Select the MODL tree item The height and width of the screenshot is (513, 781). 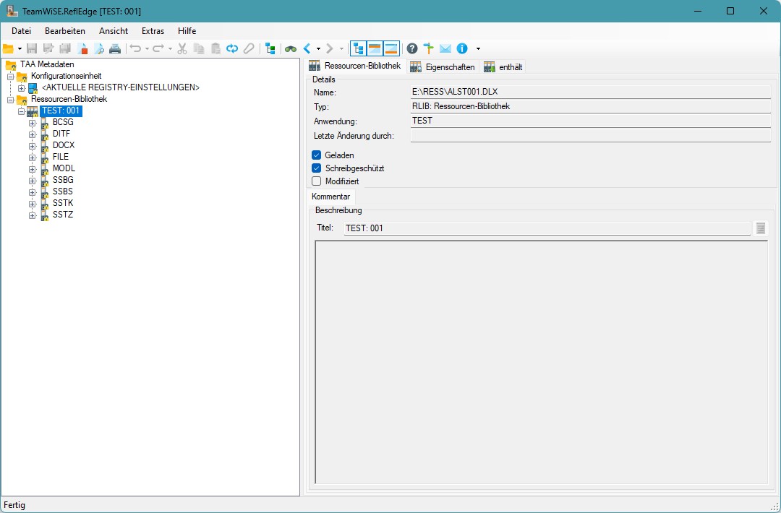pos(64,168)
